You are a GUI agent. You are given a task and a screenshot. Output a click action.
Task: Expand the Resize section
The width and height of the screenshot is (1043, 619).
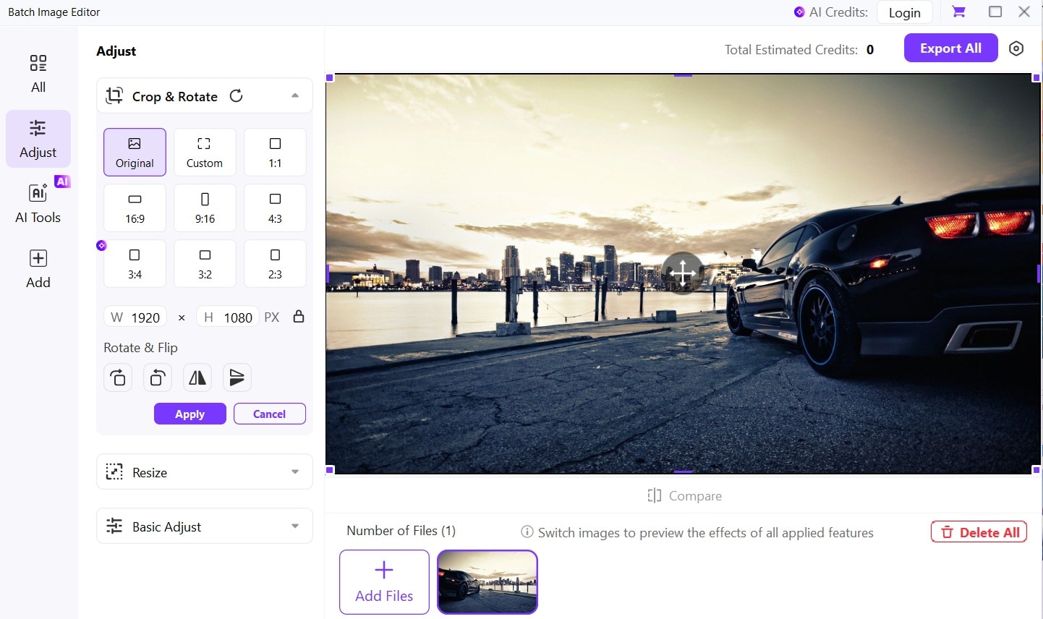pyautogui.click(x=205, y=472)
